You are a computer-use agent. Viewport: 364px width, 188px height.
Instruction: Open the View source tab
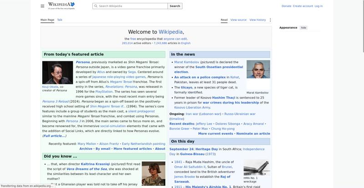point(238,20)
